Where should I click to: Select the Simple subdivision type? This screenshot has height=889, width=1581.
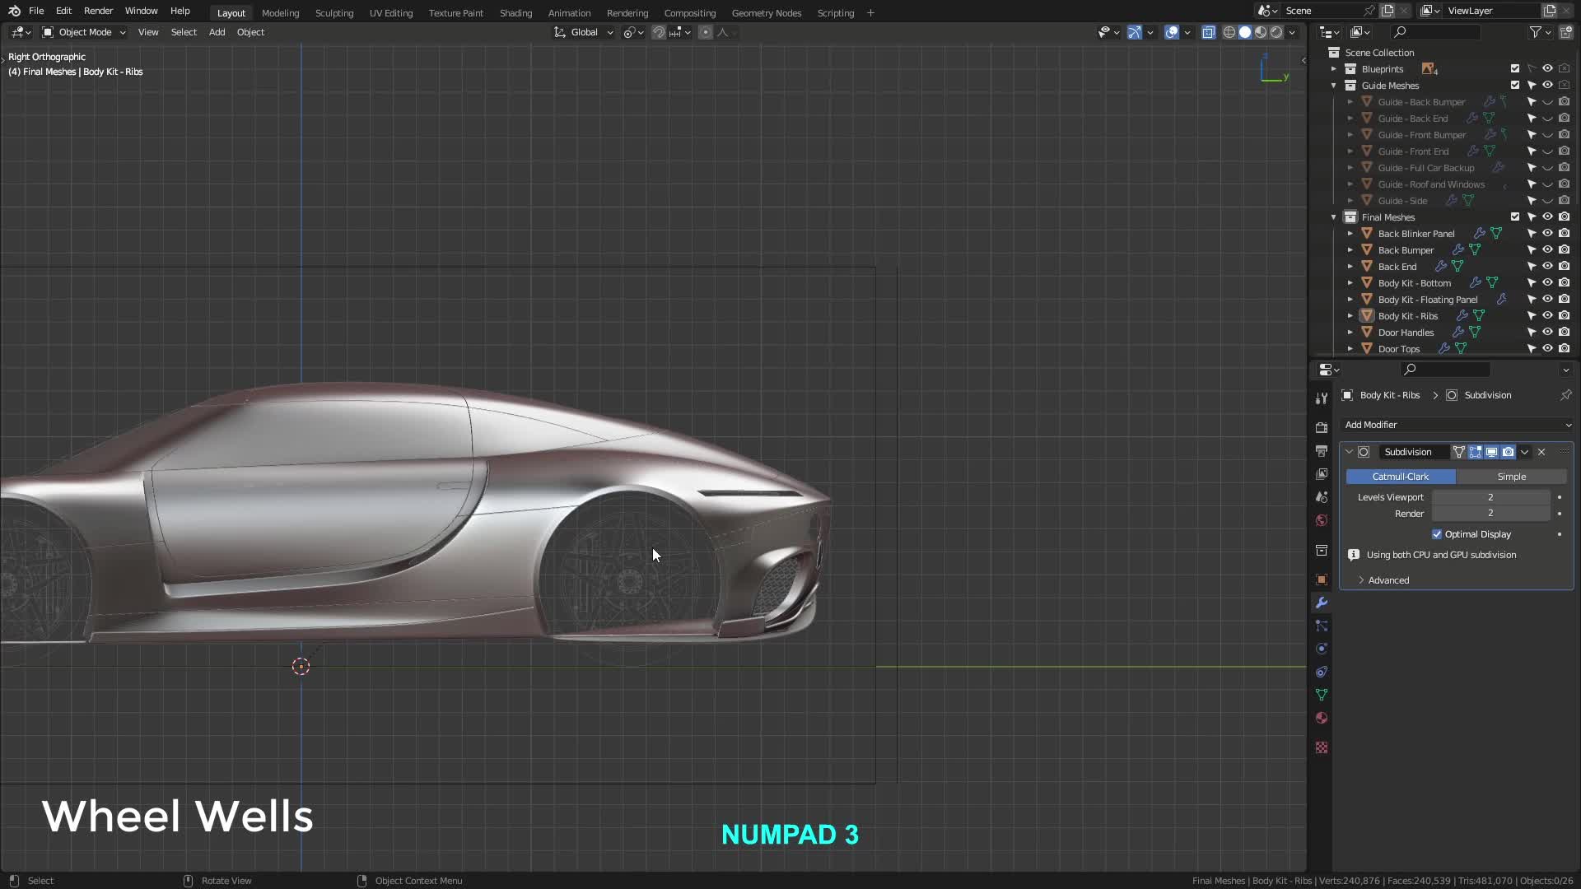1511,477
